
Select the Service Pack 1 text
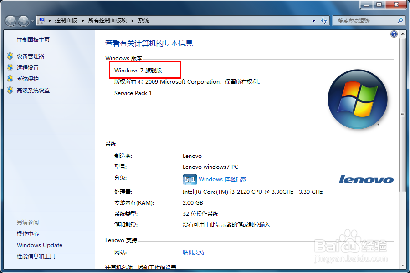pyautogui.click(x=133, y=93)
